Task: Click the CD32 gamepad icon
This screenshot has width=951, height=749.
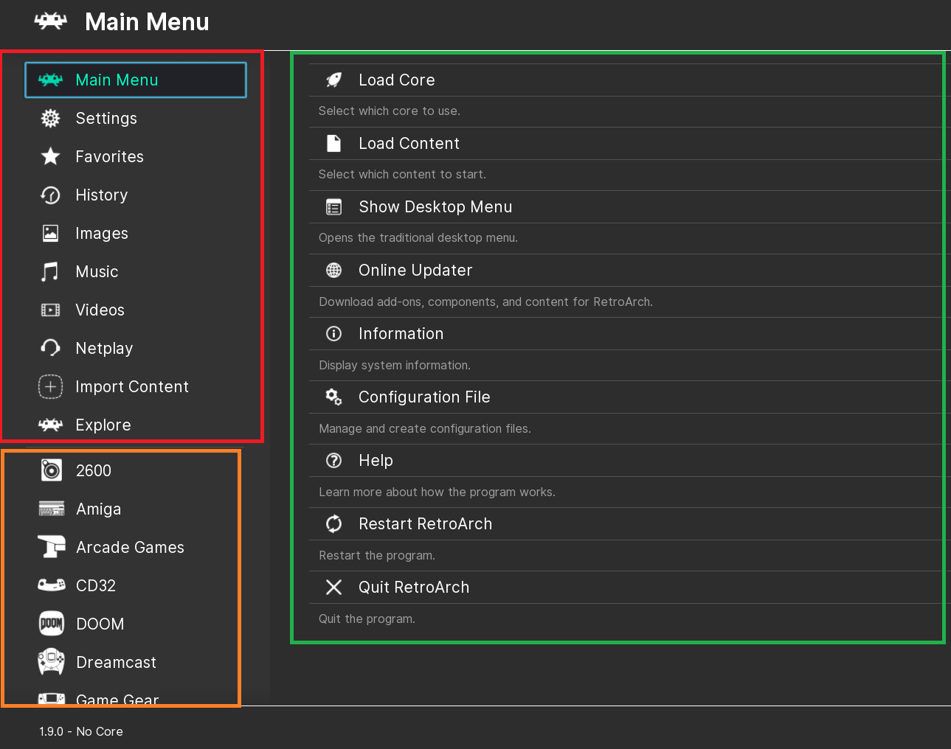Action: pos(51,585)
